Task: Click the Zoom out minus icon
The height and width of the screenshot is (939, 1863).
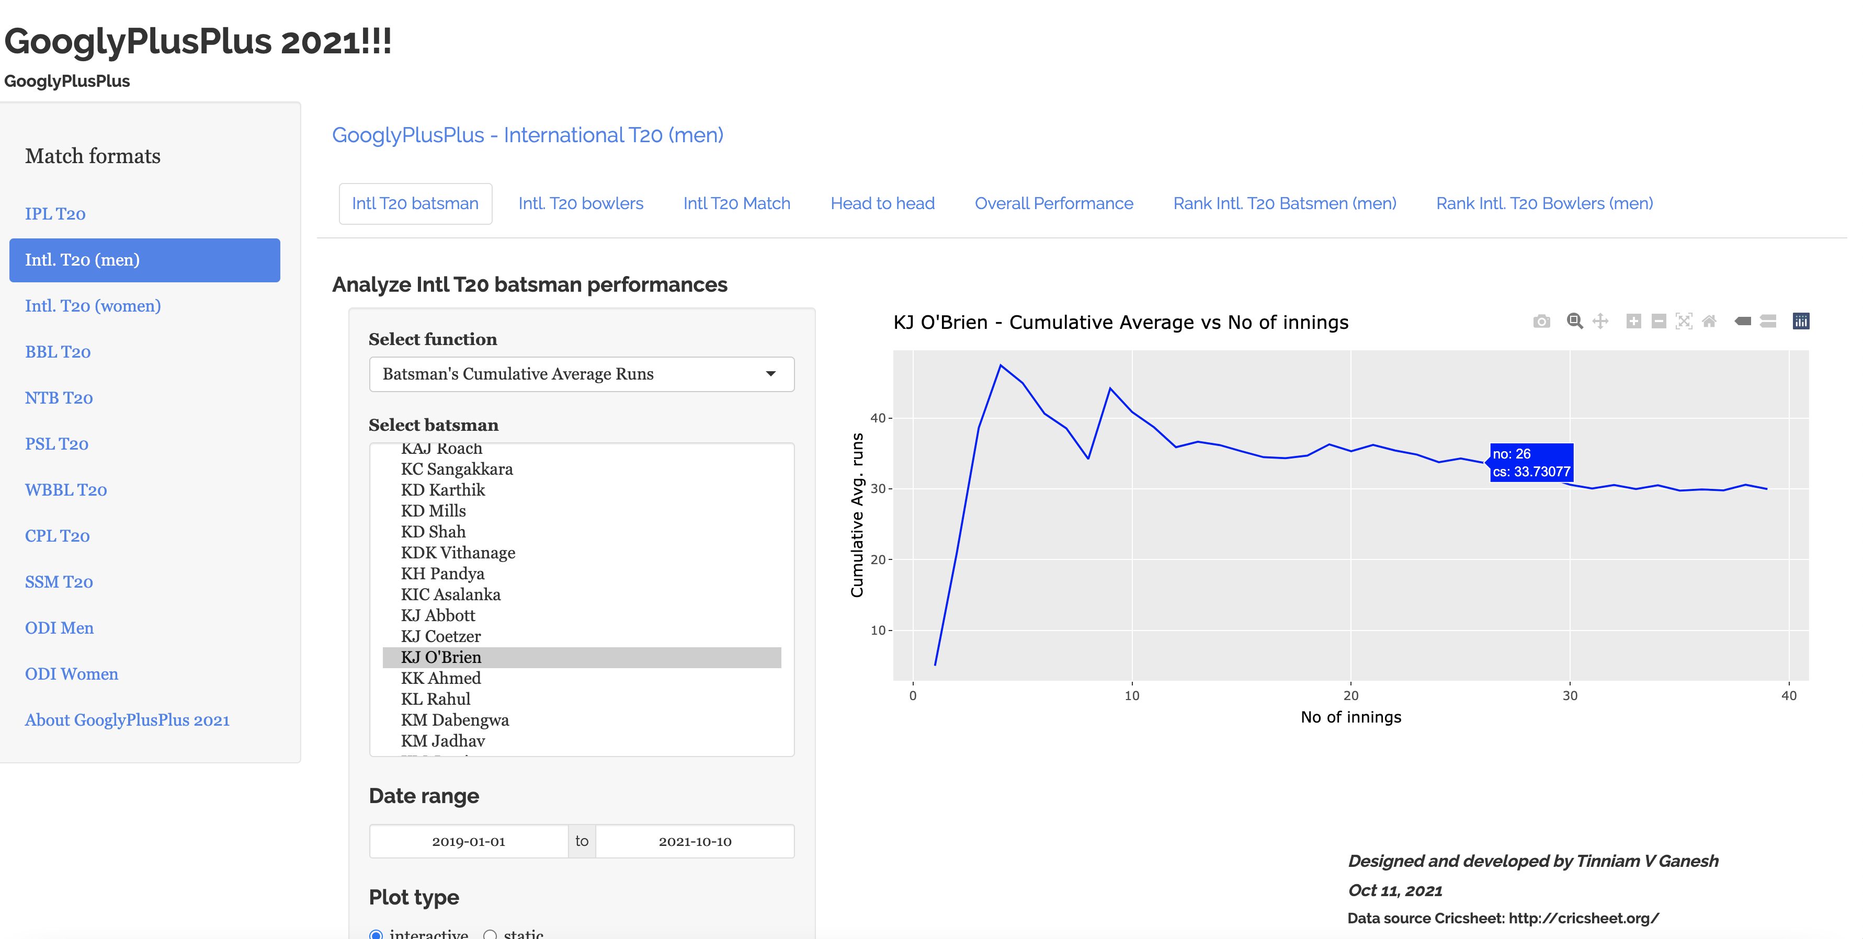Action: tap(1659, 321)
